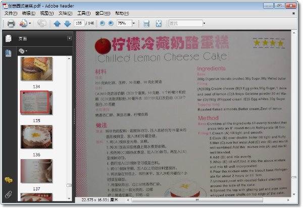This screenshot has height=209, width=303.
Task: Select the page 137 thumbnail
Action: click(36, 171)
